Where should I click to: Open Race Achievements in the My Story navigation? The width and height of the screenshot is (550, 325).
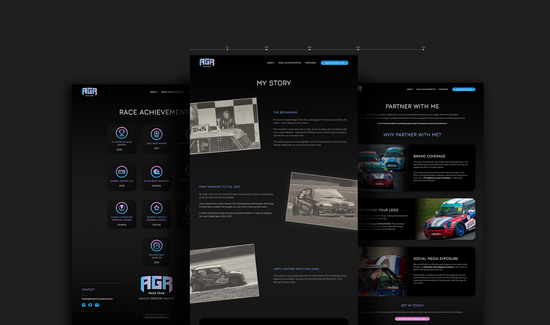coord(290,63)
